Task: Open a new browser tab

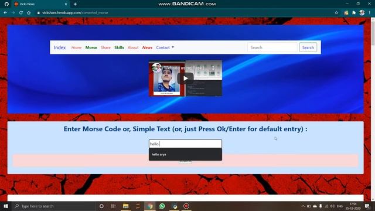Action: pos(75,4)
